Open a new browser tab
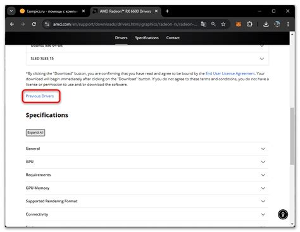 point(167,11)
